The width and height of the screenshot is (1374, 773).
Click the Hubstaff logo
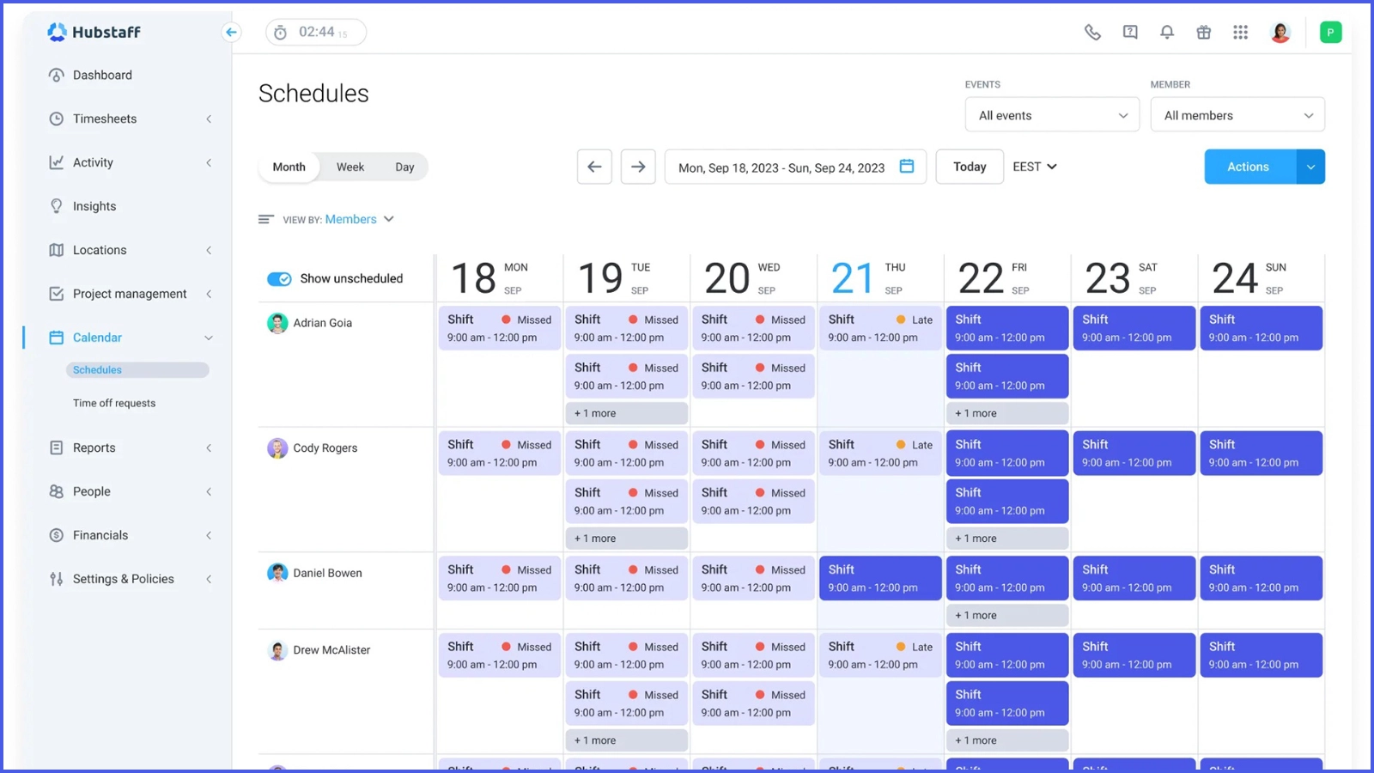(x=94, y=32)
